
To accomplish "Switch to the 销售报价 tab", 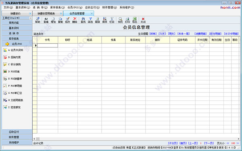I will [x=15, y=14].
